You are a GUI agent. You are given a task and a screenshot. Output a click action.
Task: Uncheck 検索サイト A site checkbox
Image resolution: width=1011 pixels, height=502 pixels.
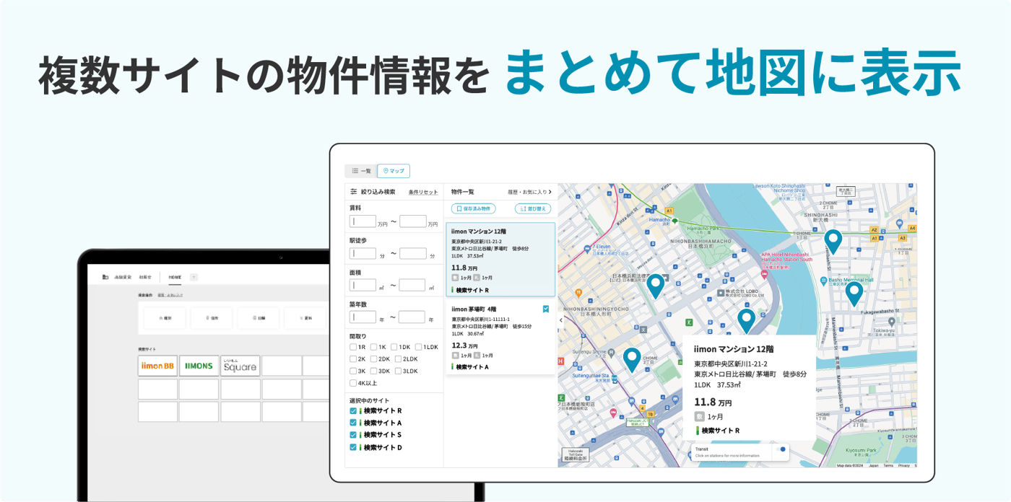click(x=353, y=423)
